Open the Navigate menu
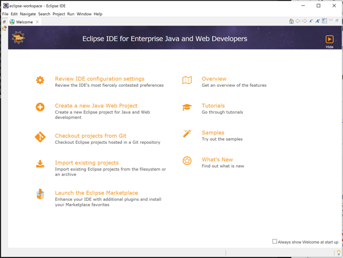Screen dimensions: 343x258 click(x=27, y=14)
